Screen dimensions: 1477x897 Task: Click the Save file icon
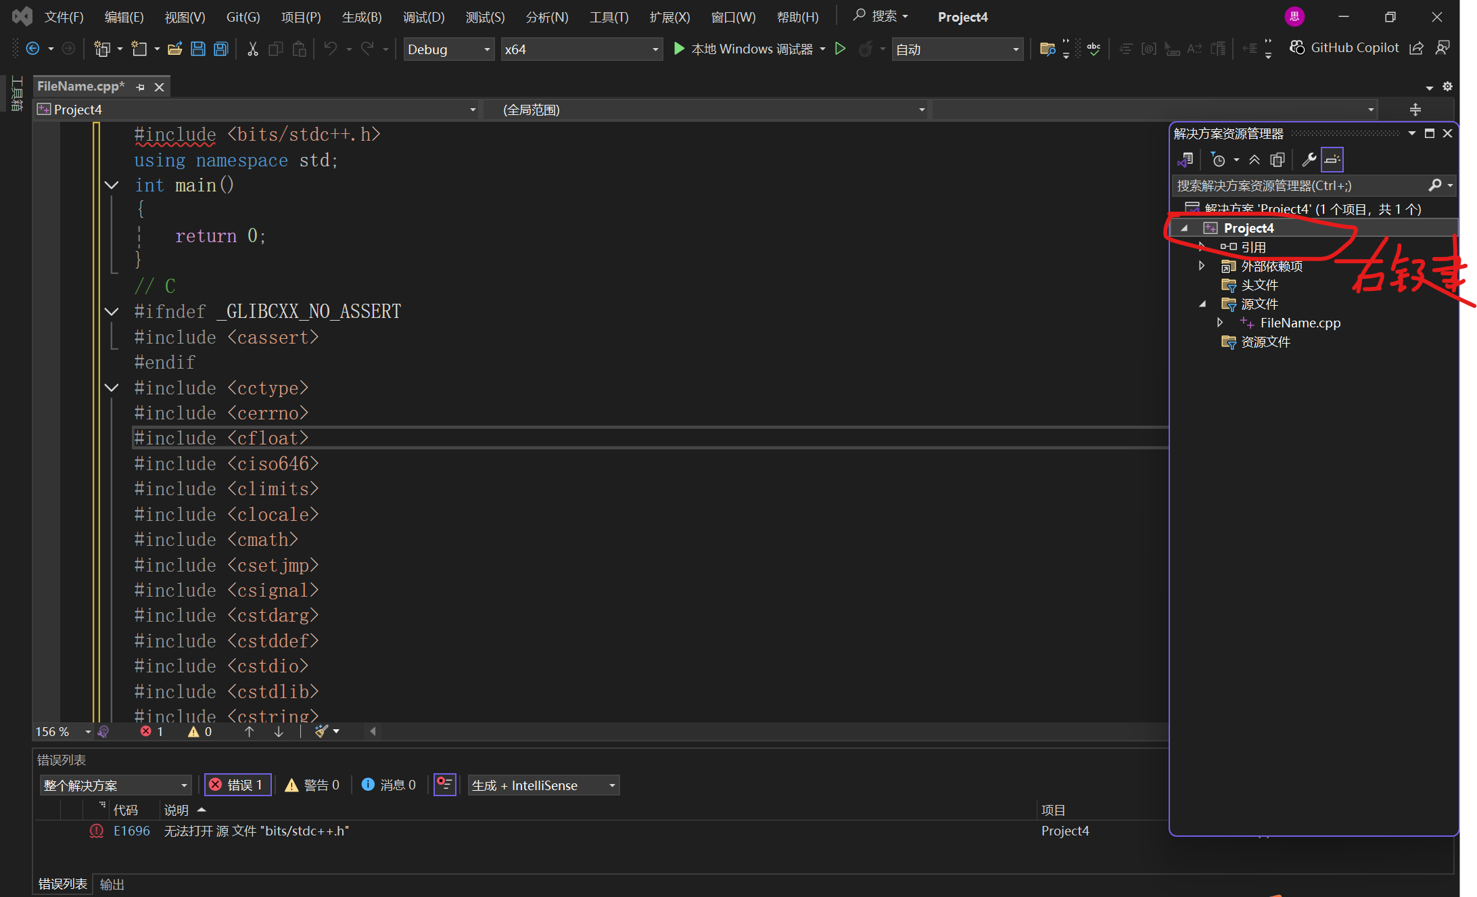pos(198,49)
